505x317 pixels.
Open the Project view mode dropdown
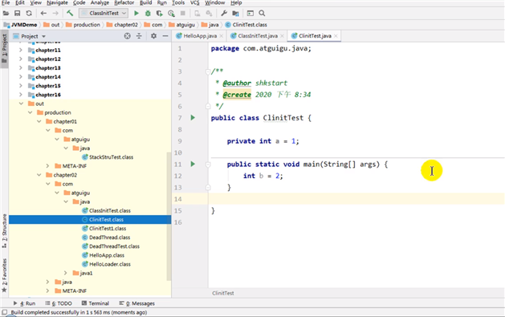(43, 36)
